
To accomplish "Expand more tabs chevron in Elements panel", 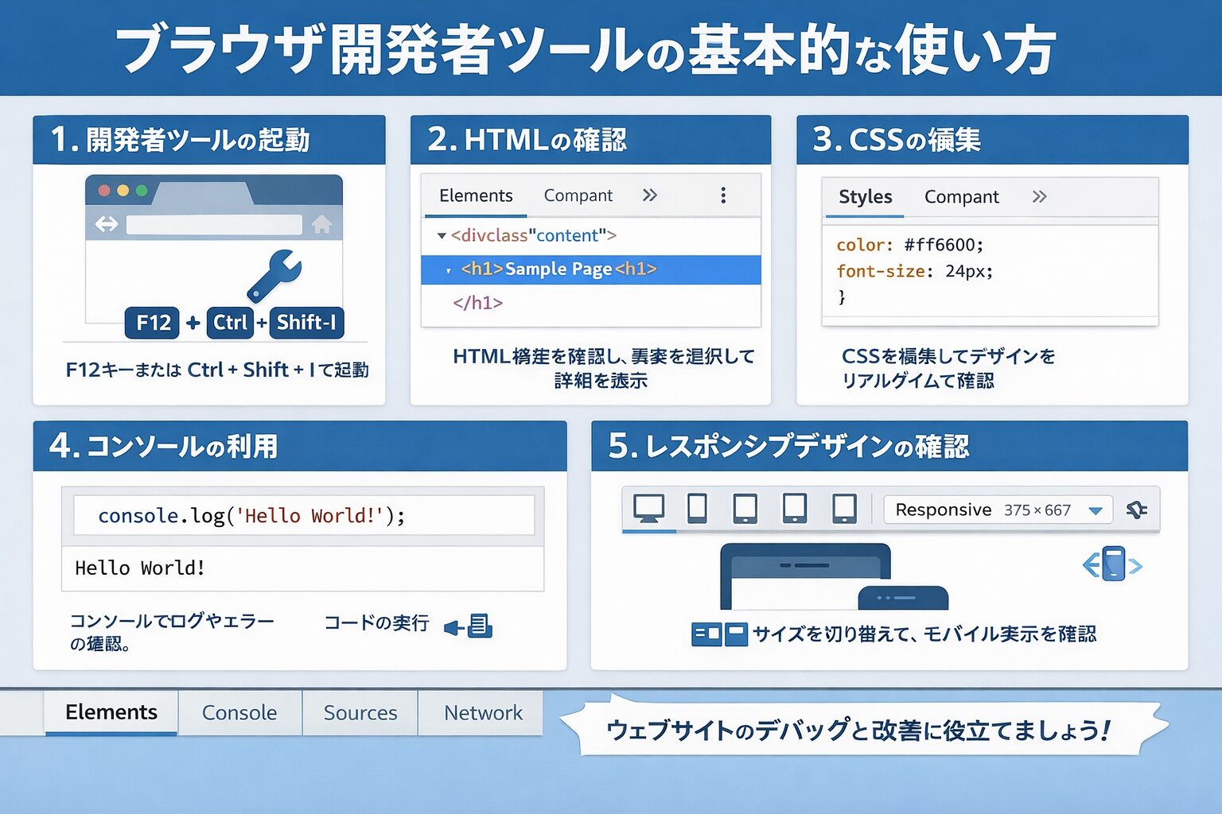I will click(650, 196).
